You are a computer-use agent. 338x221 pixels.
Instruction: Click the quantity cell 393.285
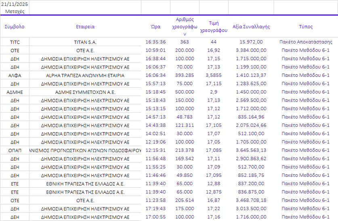coord(185,75)
